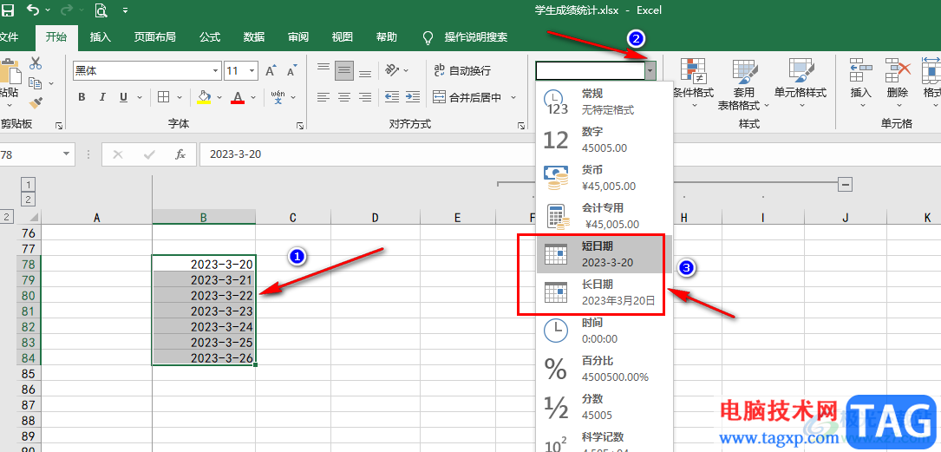Align text left
Image resolution: width=941 pixels, height=452 pixels.
coord(323,96)
